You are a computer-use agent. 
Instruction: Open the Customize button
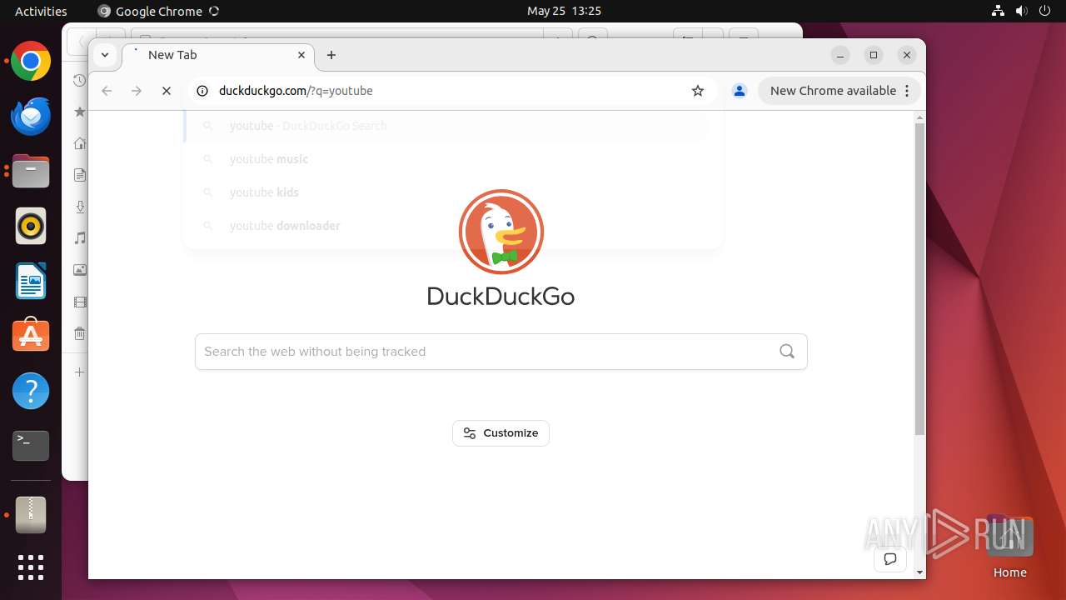pos(501,433)
